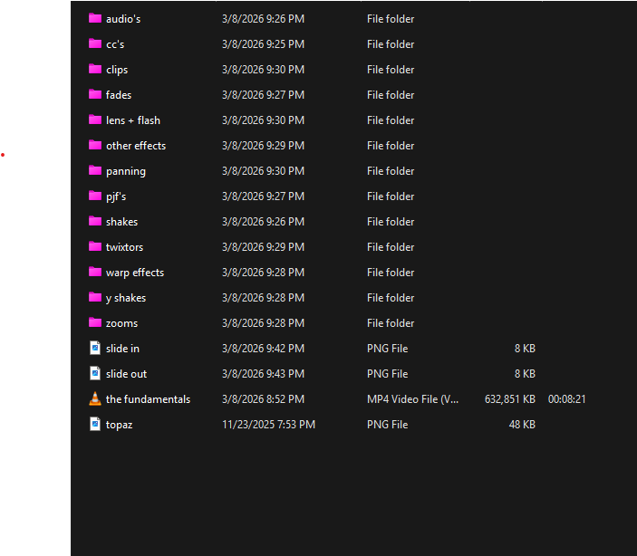The image size is (637, 556).
Task: Click the 00:08:21 video length value
Action: 566,399
